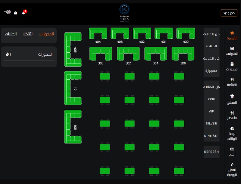Expand the user profile avatar dropdown

click(8, 12)
